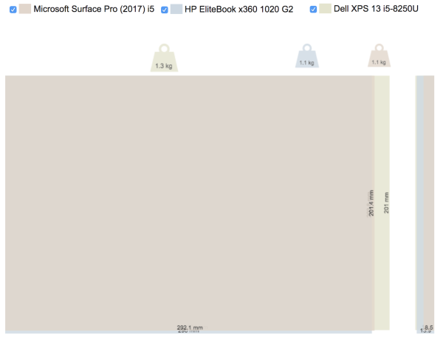The image size is (443, 340).
Task: Click the Microsoft Surface Pro beige color swatch
Action: 25,9
